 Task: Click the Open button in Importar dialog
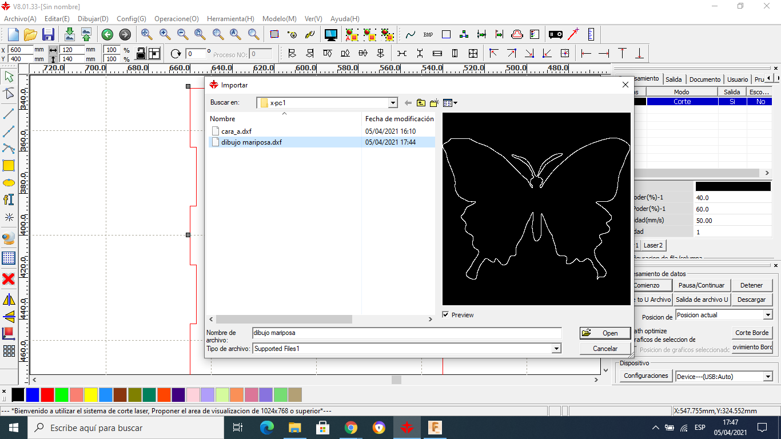[605, 333]
